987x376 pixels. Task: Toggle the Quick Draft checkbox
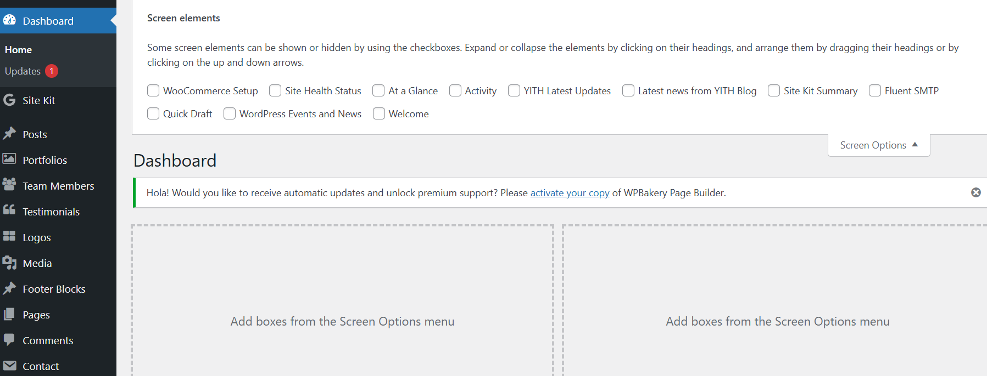tap(153, 113)
